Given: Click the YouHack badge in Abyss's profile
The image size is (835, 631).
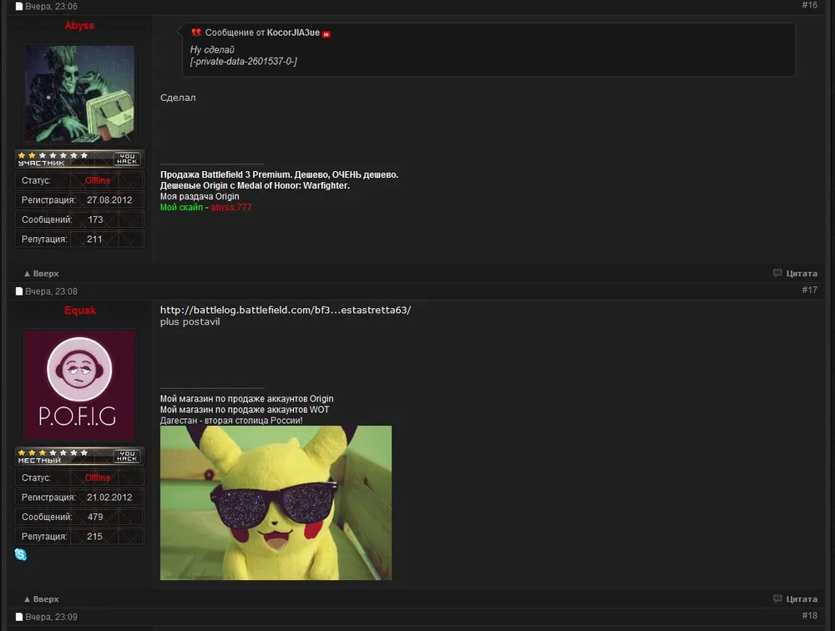Looking at the screenshot, I should 127,159.
